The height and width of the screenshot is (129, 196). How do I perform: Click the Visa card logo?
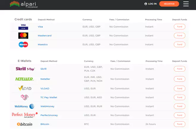[23, 27]
